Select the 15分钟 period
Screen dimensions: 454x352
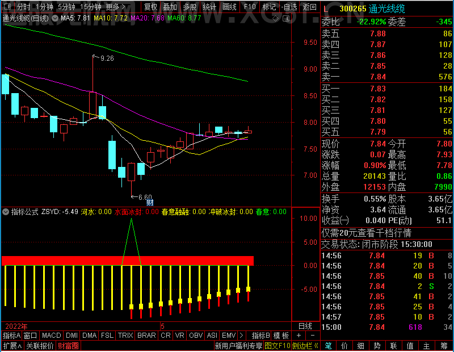click(91, 7)
